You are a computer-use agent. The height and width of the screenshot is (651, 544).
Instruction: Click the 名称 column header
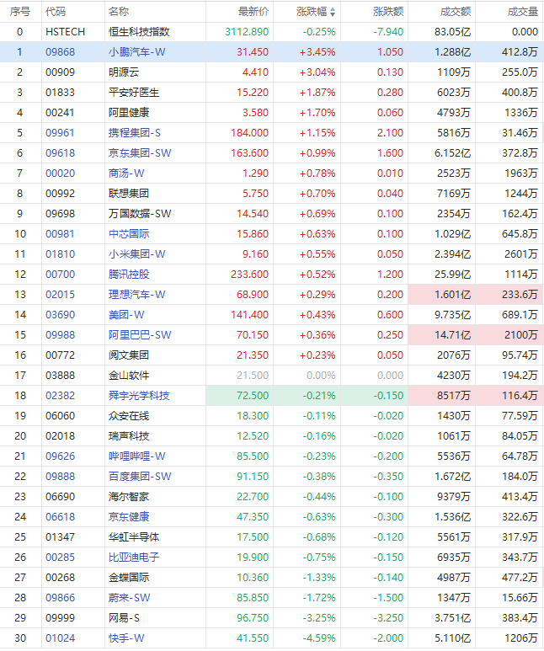point(119,12)
